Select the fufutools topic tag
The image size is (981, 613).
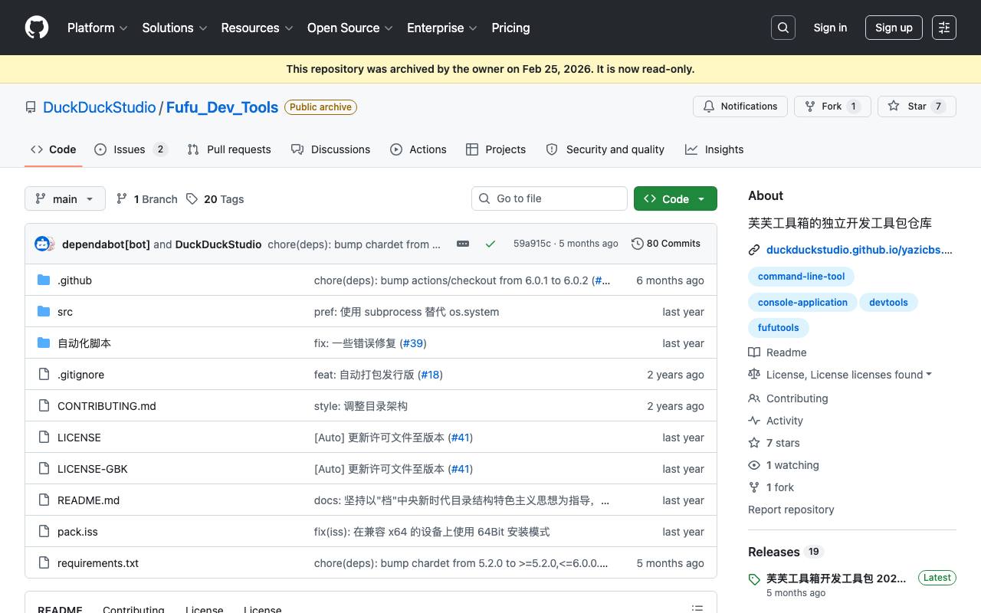point(779,328)
